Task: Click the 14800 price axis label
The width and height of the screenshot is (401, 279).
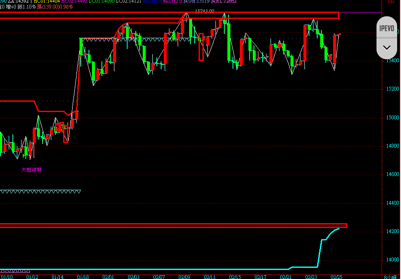Action: [392, 146]
